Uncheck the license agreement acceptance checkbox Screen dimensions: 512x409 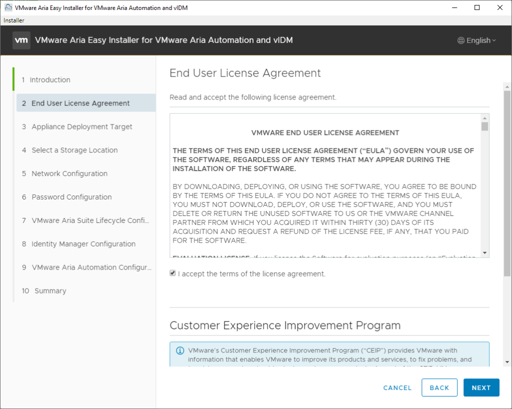[x=173, y=273]
